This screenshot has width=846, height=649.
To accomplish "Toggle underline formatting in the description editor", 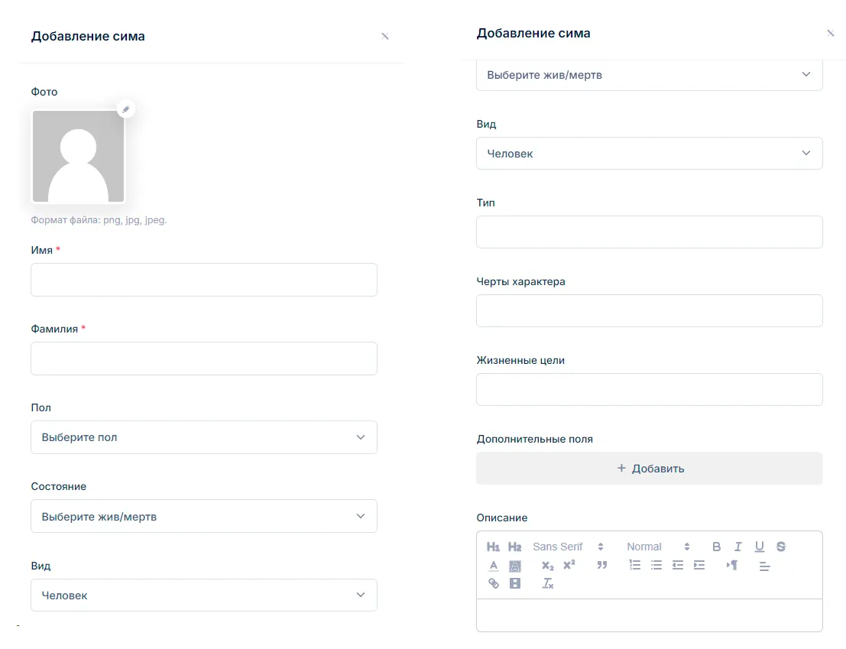I will pos(760,547).
